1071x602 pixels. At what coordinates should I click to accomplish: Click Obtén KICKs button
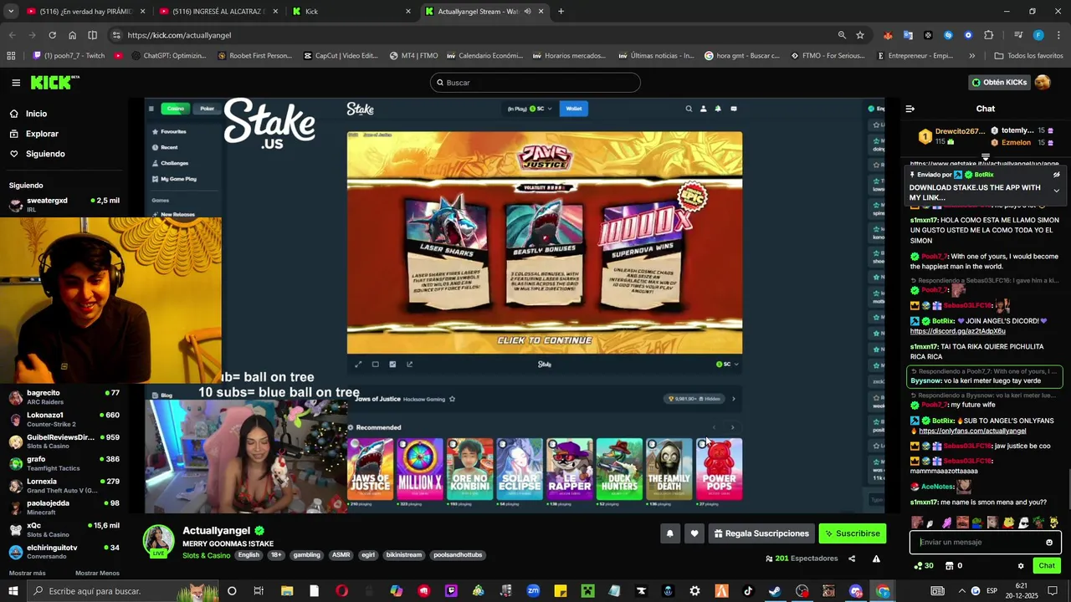tap(999, 83)
